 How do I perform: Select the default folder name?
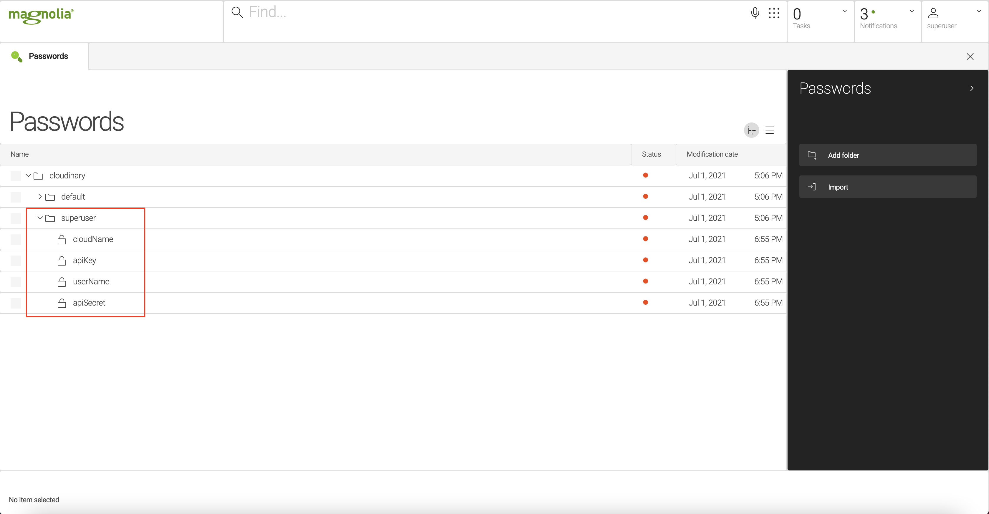pyautogui.click(x=73, y=197)
